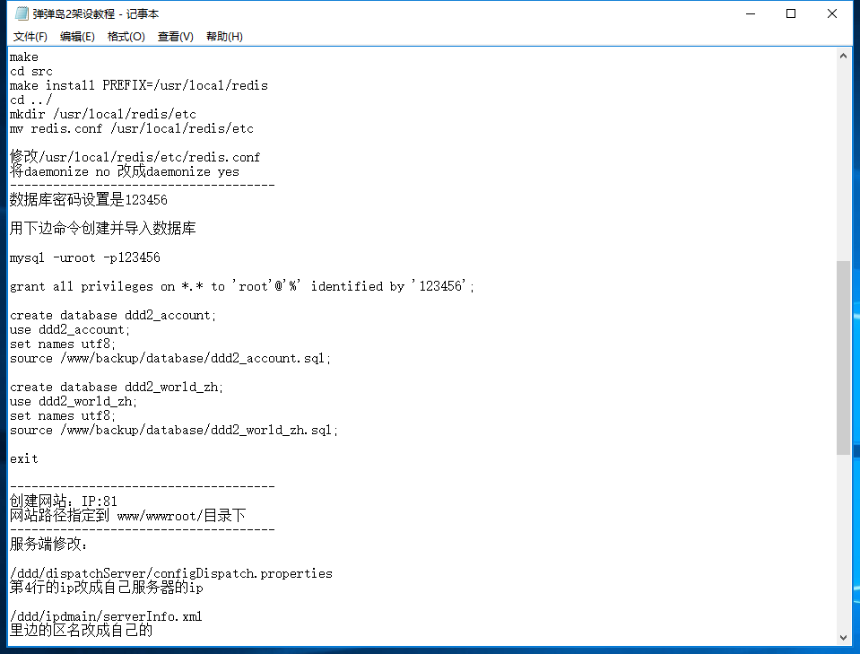Click the line "use ddd2_world_zh;"
Screen dimensions: 860x654
click(x=74, y=401)
